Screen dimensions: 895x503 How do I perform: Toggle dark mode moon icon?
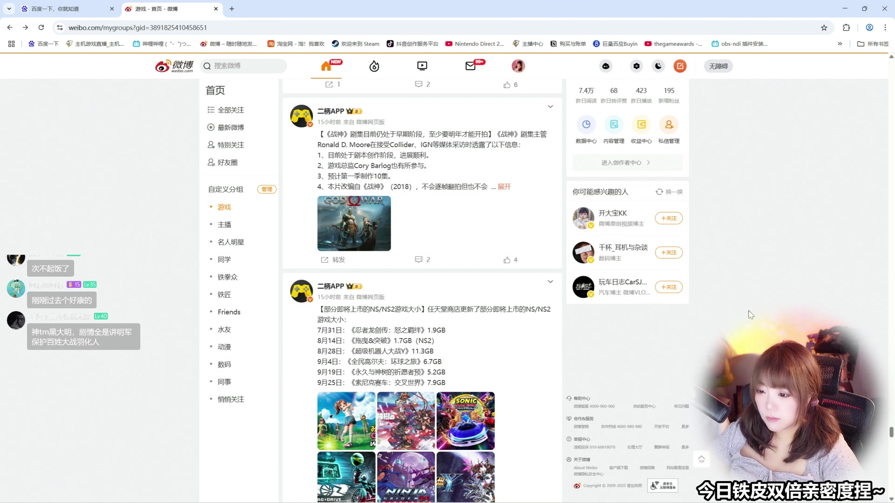pyautogui.click(x=658, y=66)
